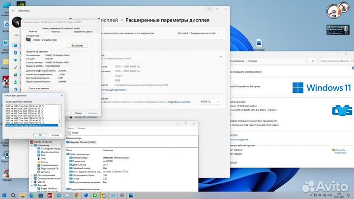
Task: Select Суммарная информация in AIDA64 tree
Action: click(50, 148)
